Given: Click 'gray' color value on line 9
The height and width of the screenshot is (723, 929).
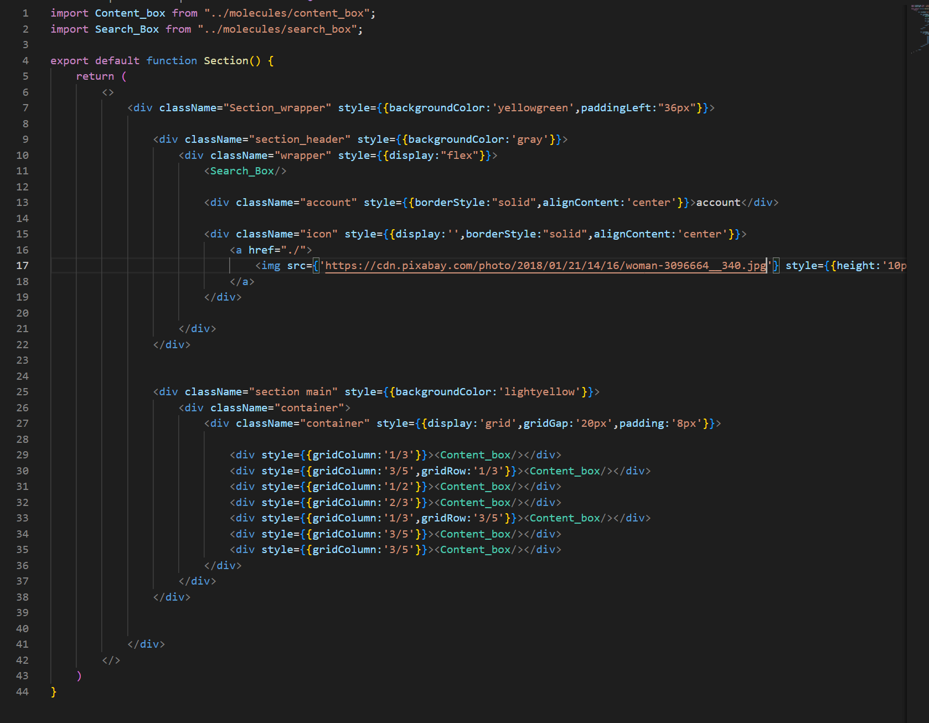Looking at the screenshot, I should 530,140.
